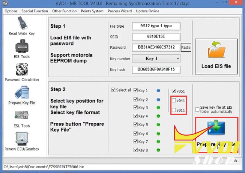Image resolution: width=245 pixels, height=173 pixels.
Task: Uncheck the Key 1 checkbox
Action: click(x=135, y=90)
